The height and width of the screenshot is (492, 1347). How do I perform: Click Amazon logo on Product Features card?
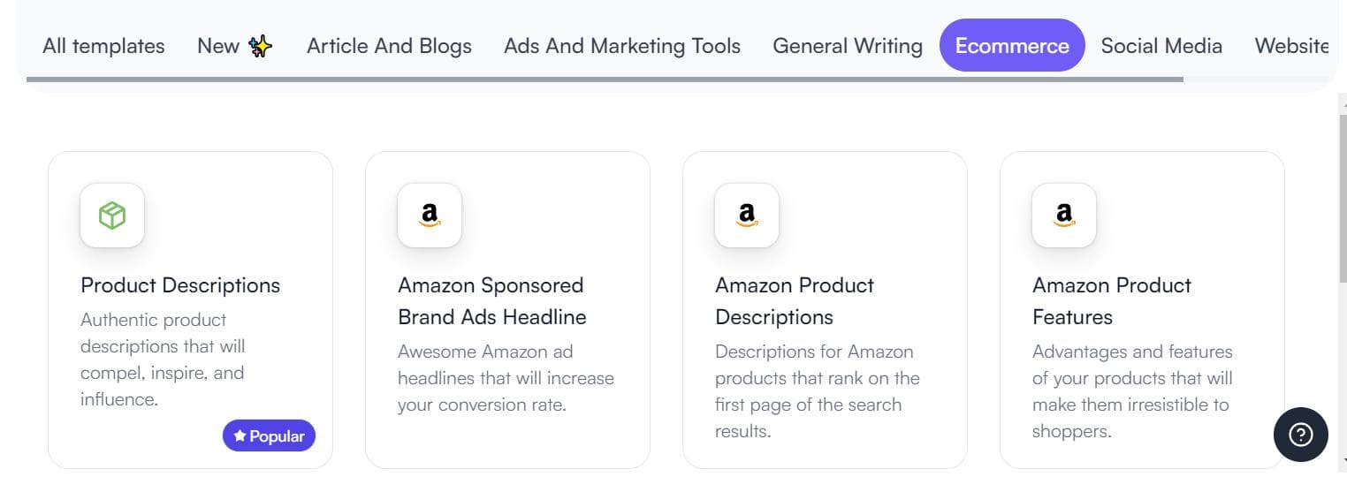click(1064, 215)
